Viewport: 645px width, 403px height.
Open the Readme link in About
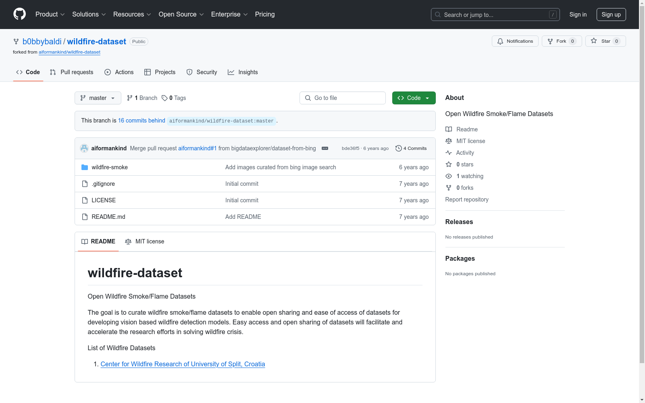click(x=462, y=129)
